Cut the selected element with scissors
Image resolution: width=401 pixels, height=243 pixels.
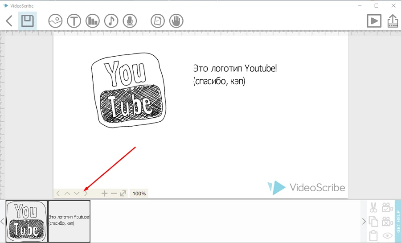[x=373, y=207]
